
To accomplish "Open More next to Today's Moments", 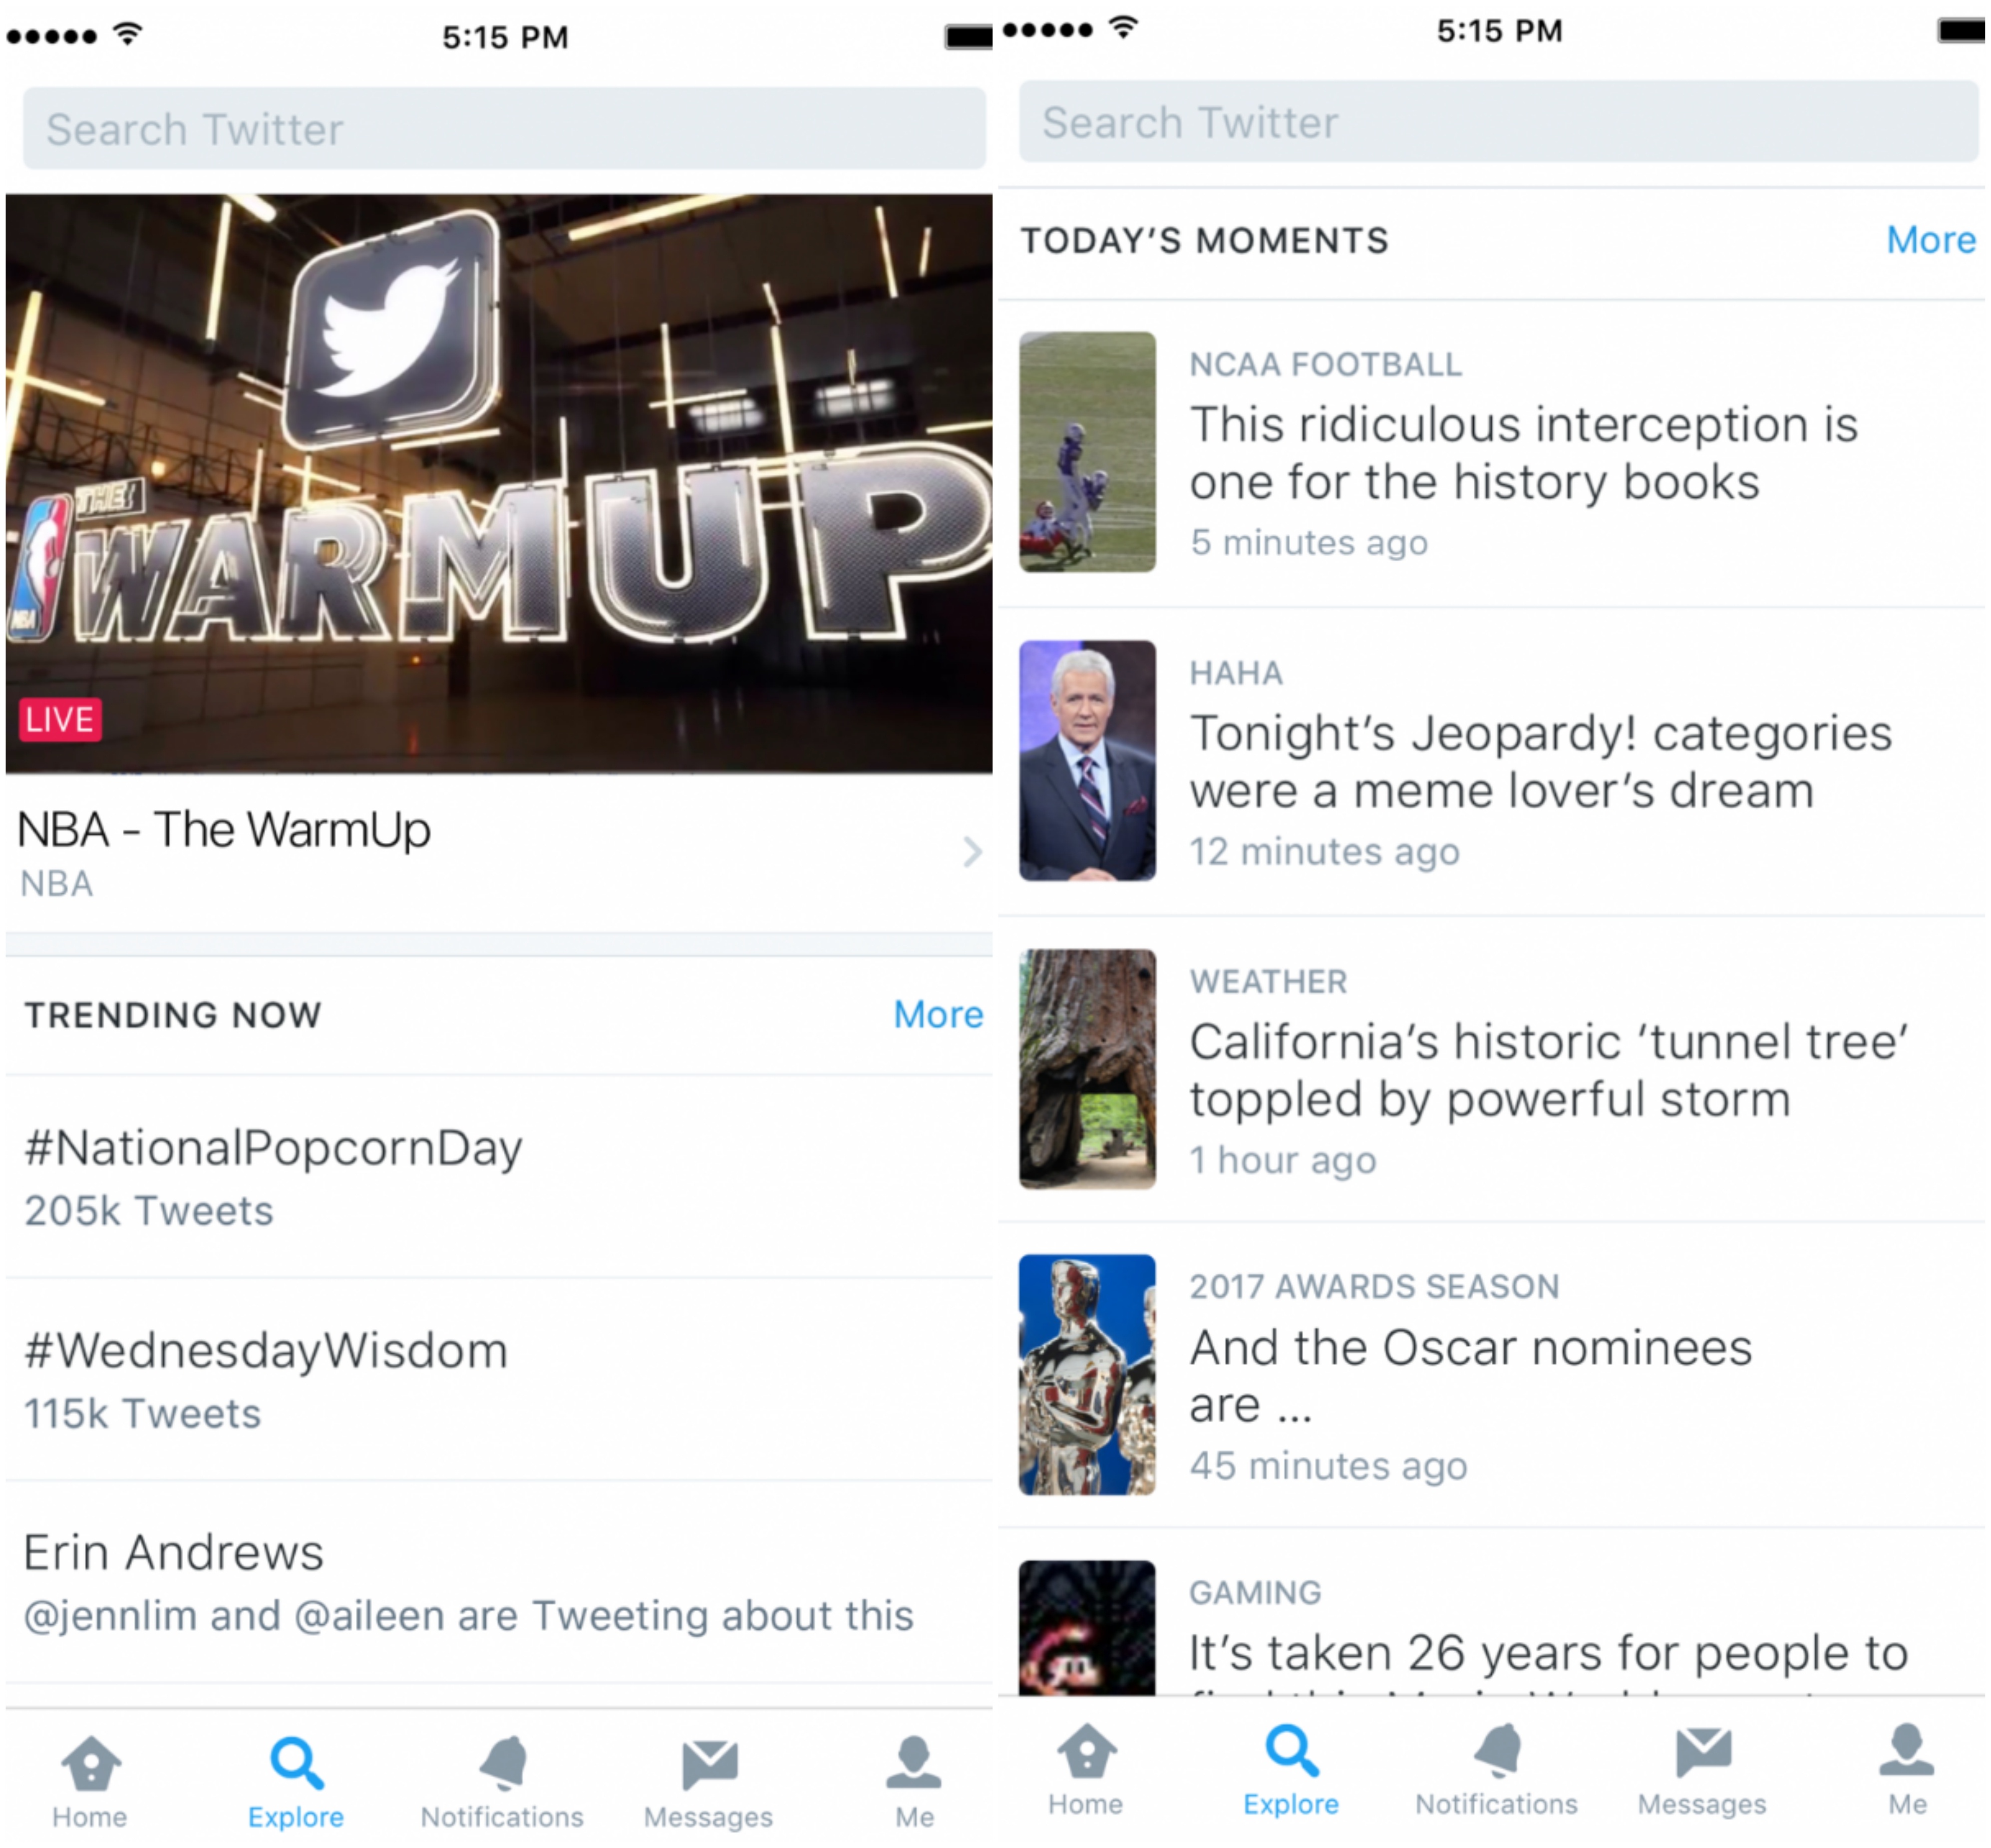I will click(1930, 239).
